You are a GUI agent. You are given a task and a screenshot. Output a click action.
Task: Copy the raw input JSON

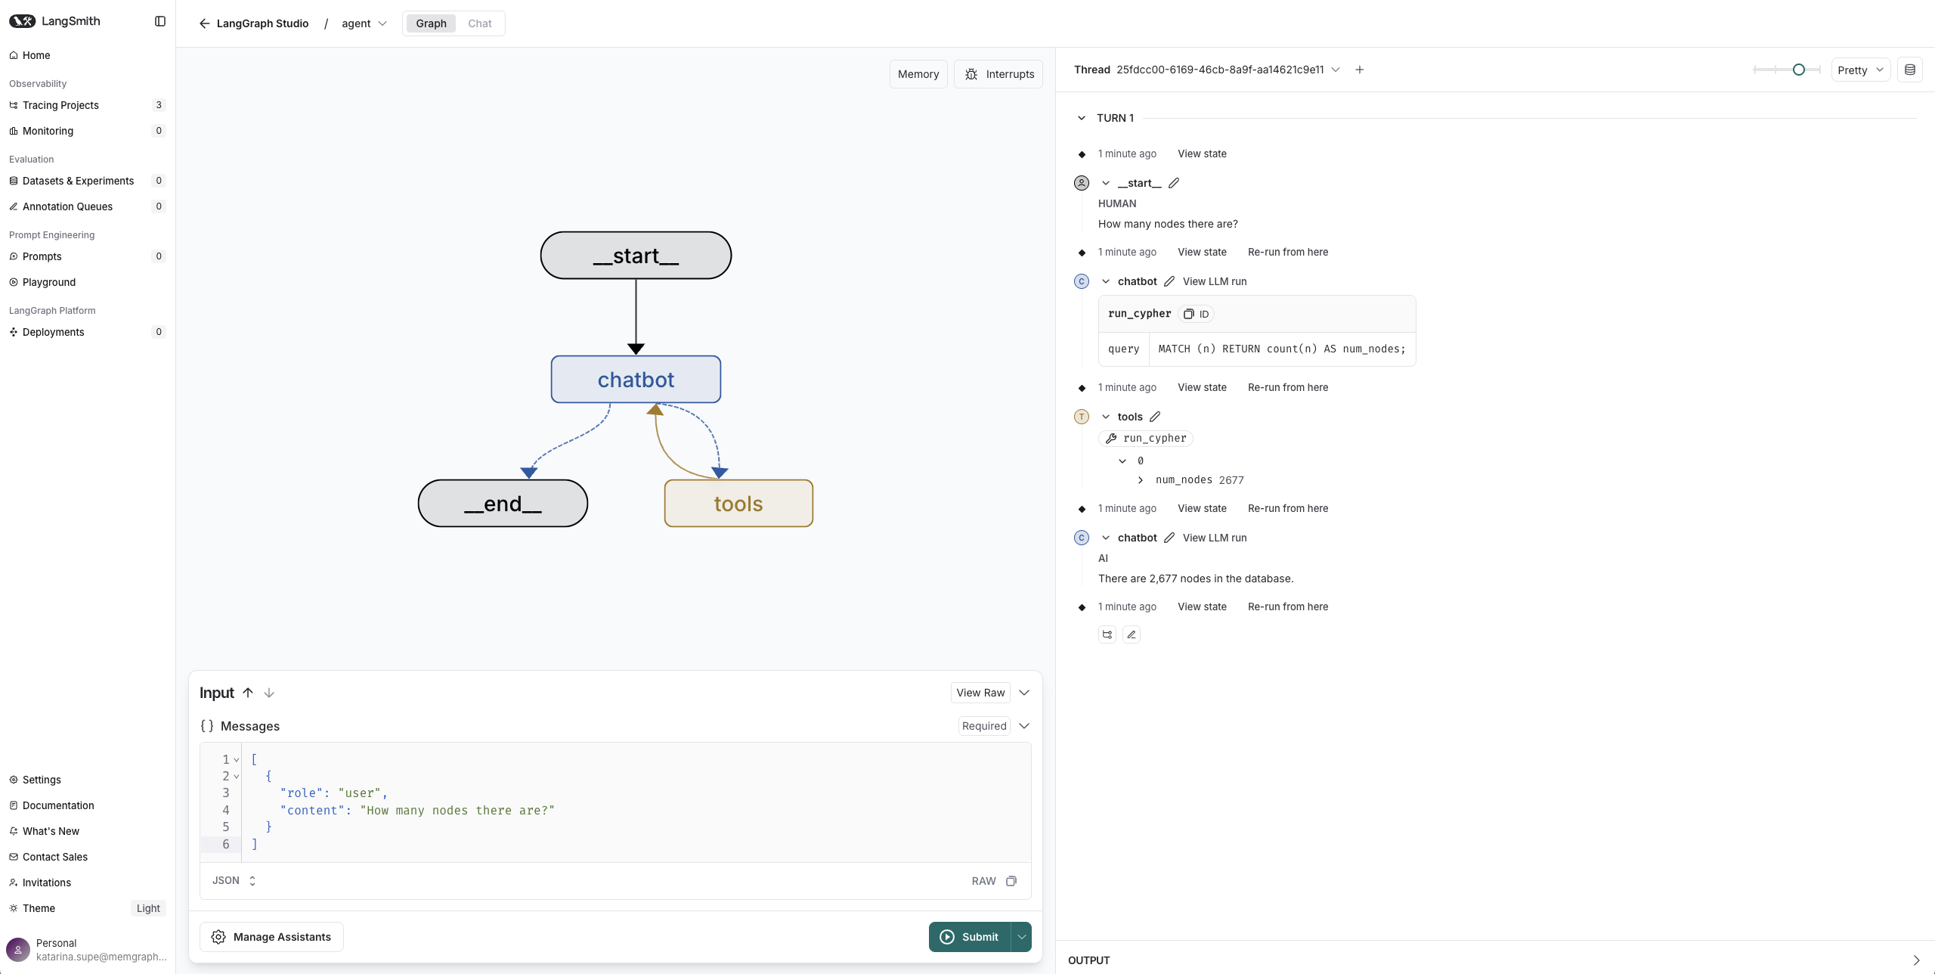pos(1011,881)
